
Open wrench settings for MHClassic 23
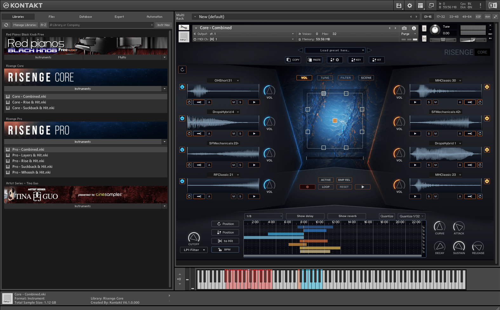tap(470, 196)
